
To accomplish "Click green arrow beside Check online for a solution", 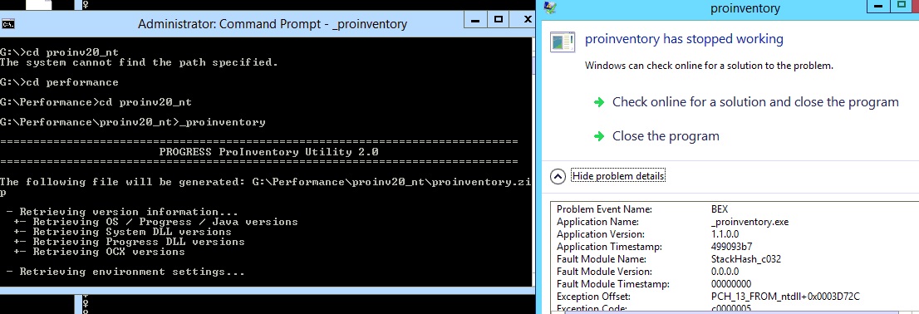I will [598, 102].
